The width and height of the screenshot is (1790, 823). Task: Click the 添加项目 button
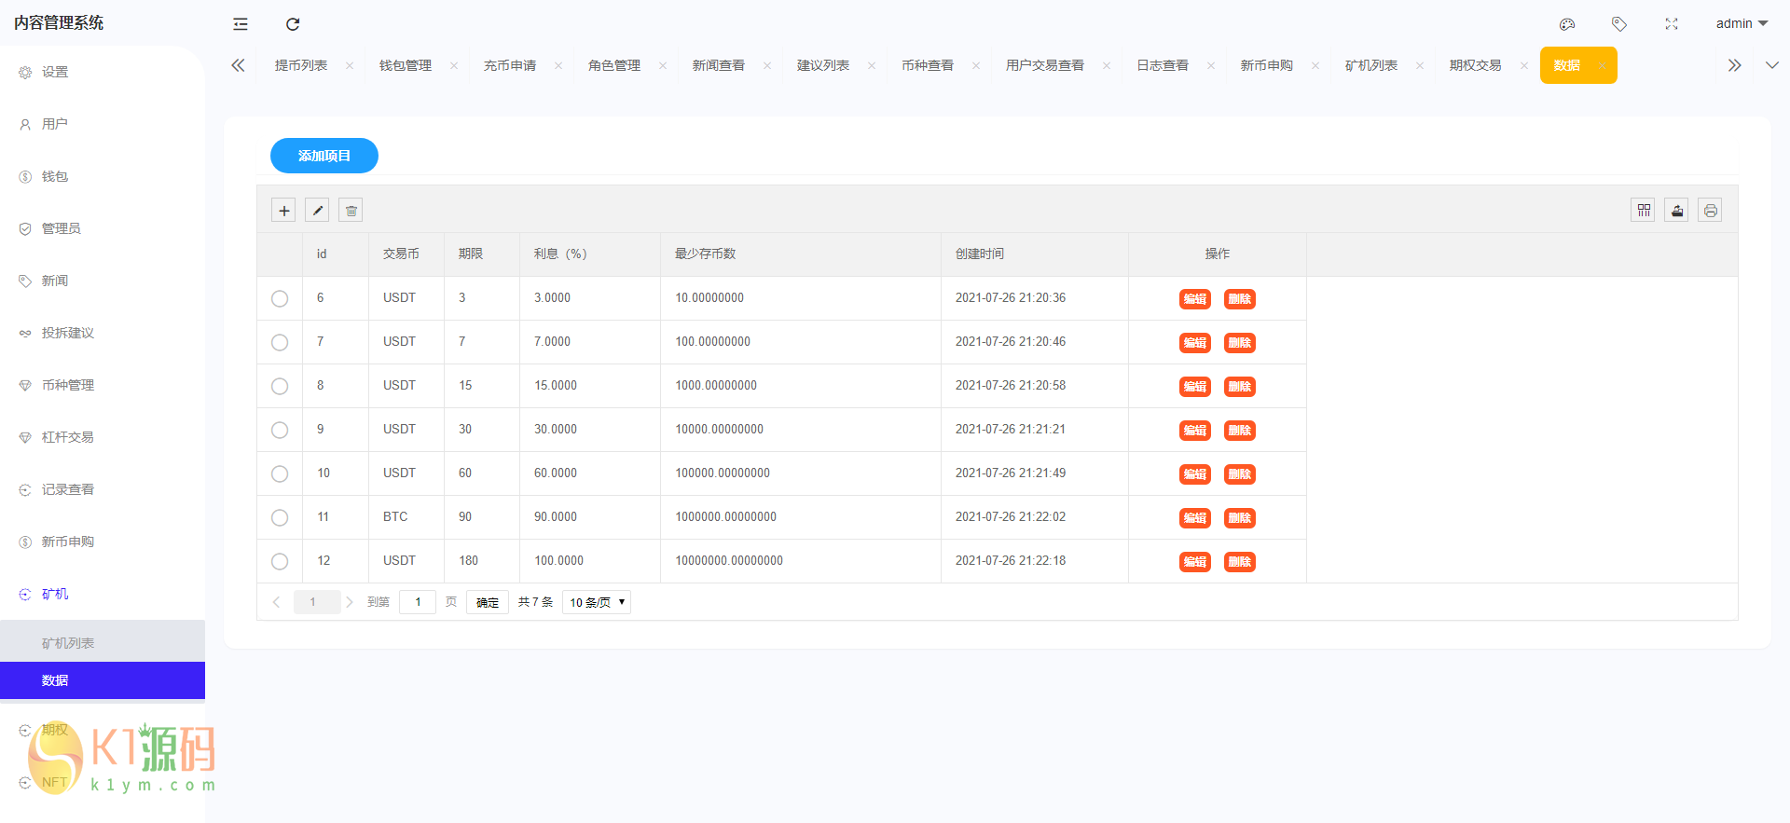[x=324, y=156]
